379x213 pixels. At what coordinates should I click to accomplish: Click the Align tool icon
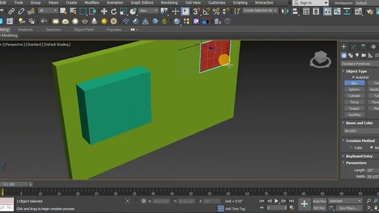click(x=295, y=11)
